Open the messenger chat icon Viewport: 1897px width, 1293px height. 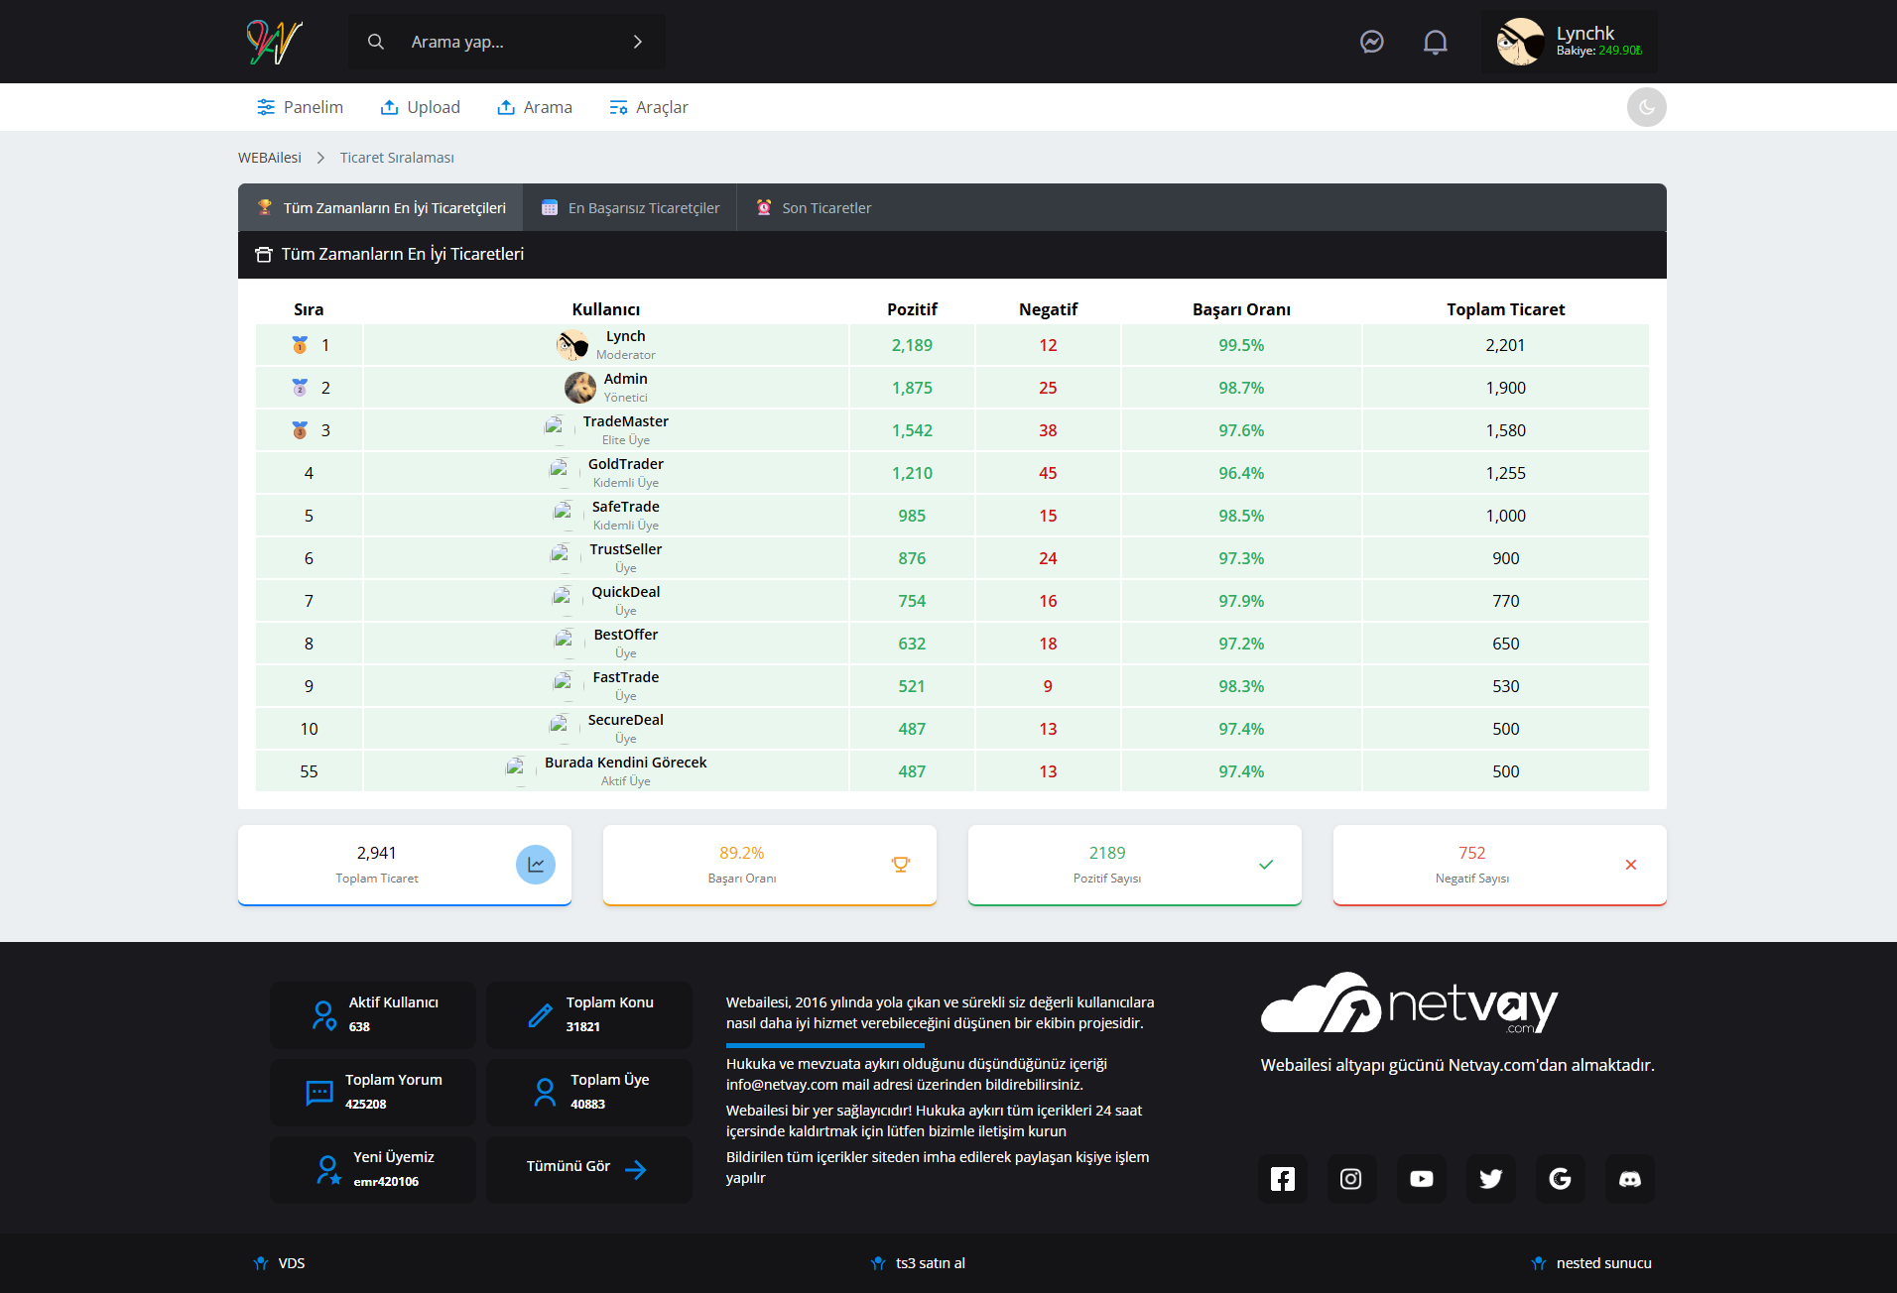click(x=1372, y=42)
